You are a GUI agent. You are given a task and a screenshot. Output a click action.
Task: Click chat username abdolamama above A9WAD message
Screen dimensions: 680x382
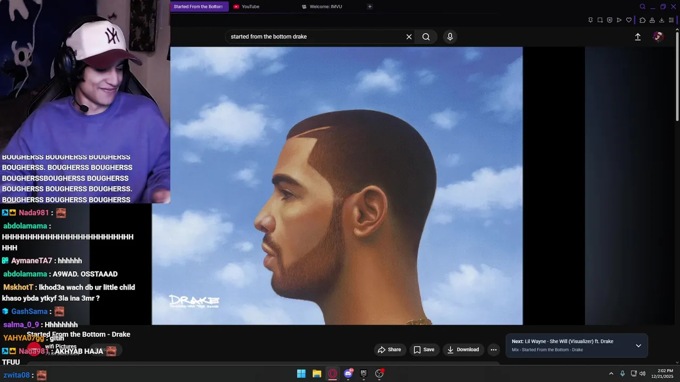[25, 274]
